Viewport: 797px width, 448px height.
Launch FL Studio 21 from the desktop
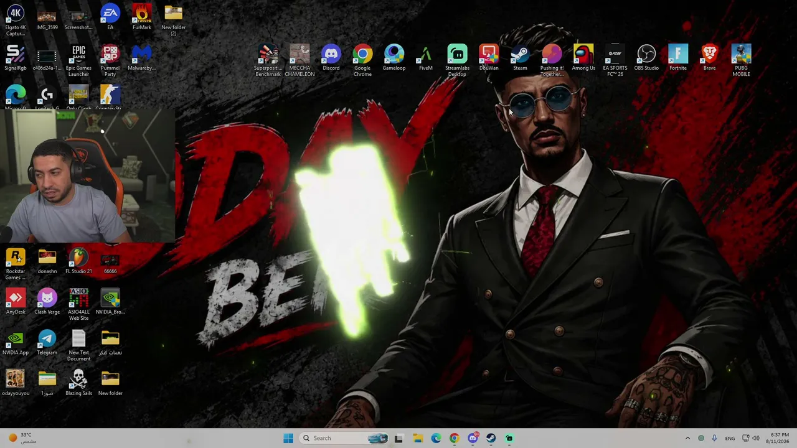click(x=78, y=261)
